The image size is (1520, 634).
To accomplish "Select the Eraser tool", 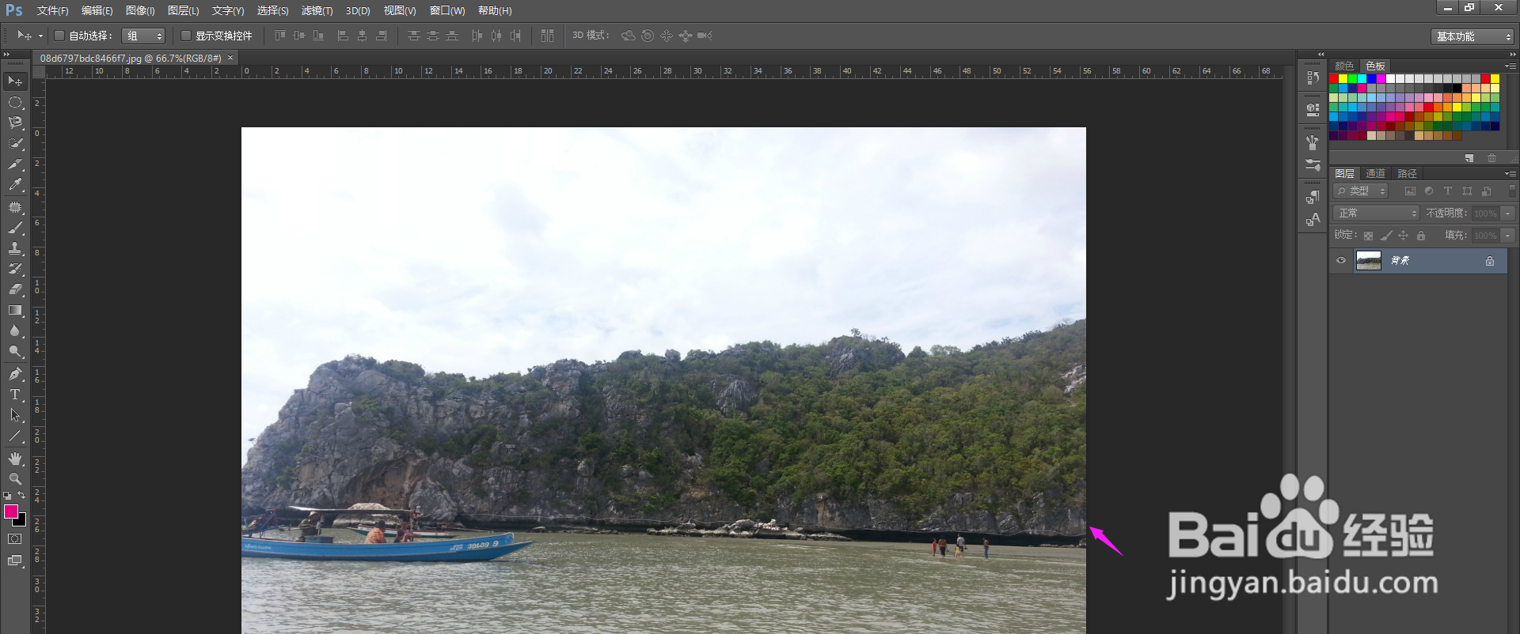I will click(15, 289).
